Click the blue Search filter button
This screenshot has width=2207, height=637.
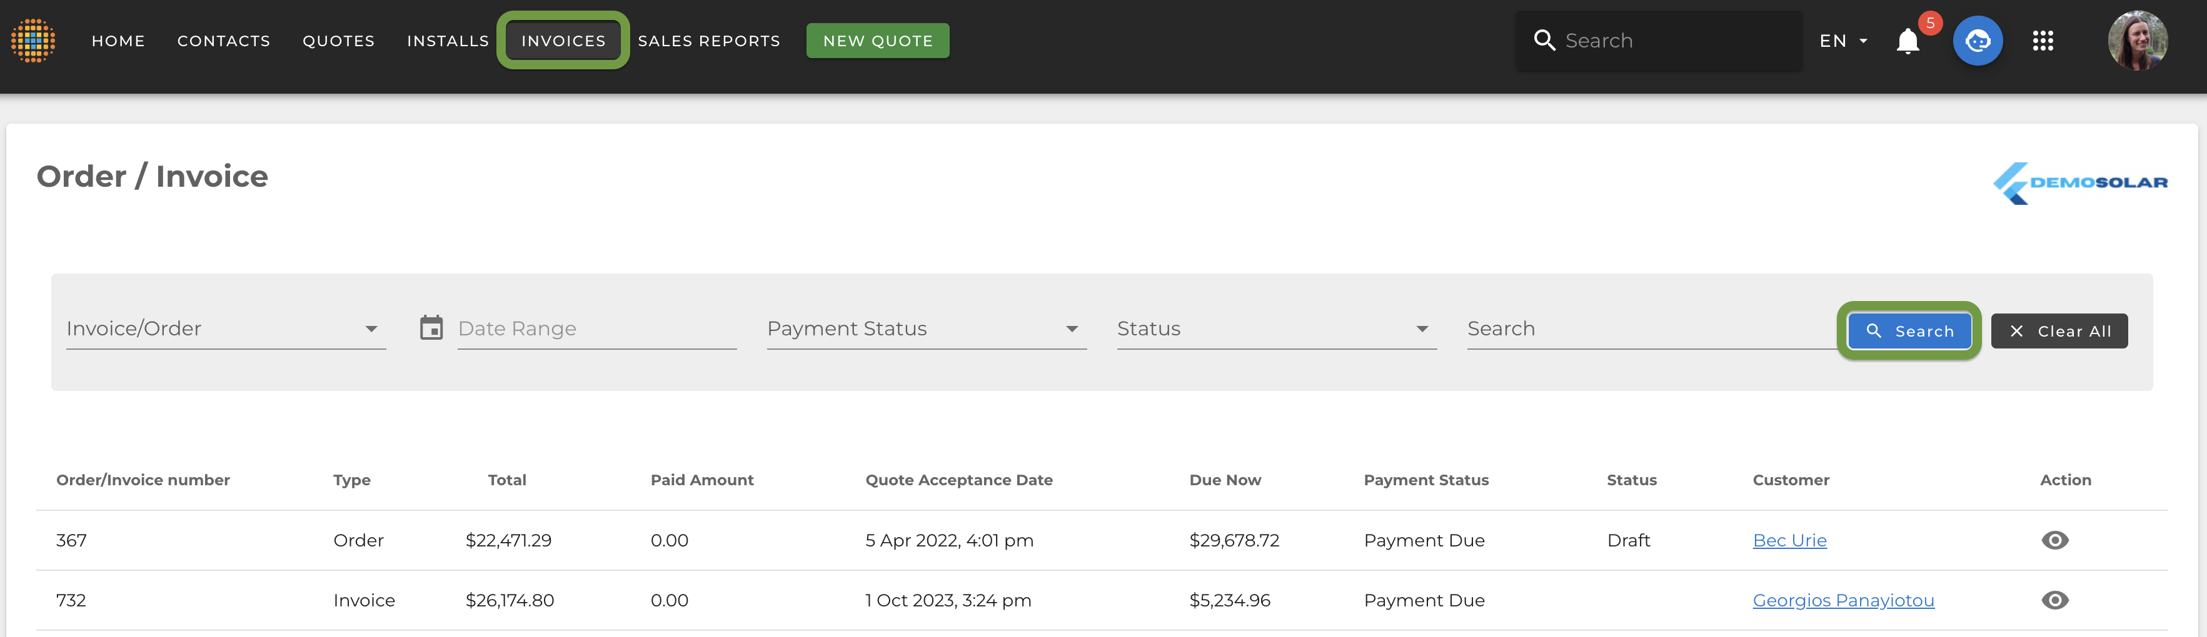(1909, 332)
